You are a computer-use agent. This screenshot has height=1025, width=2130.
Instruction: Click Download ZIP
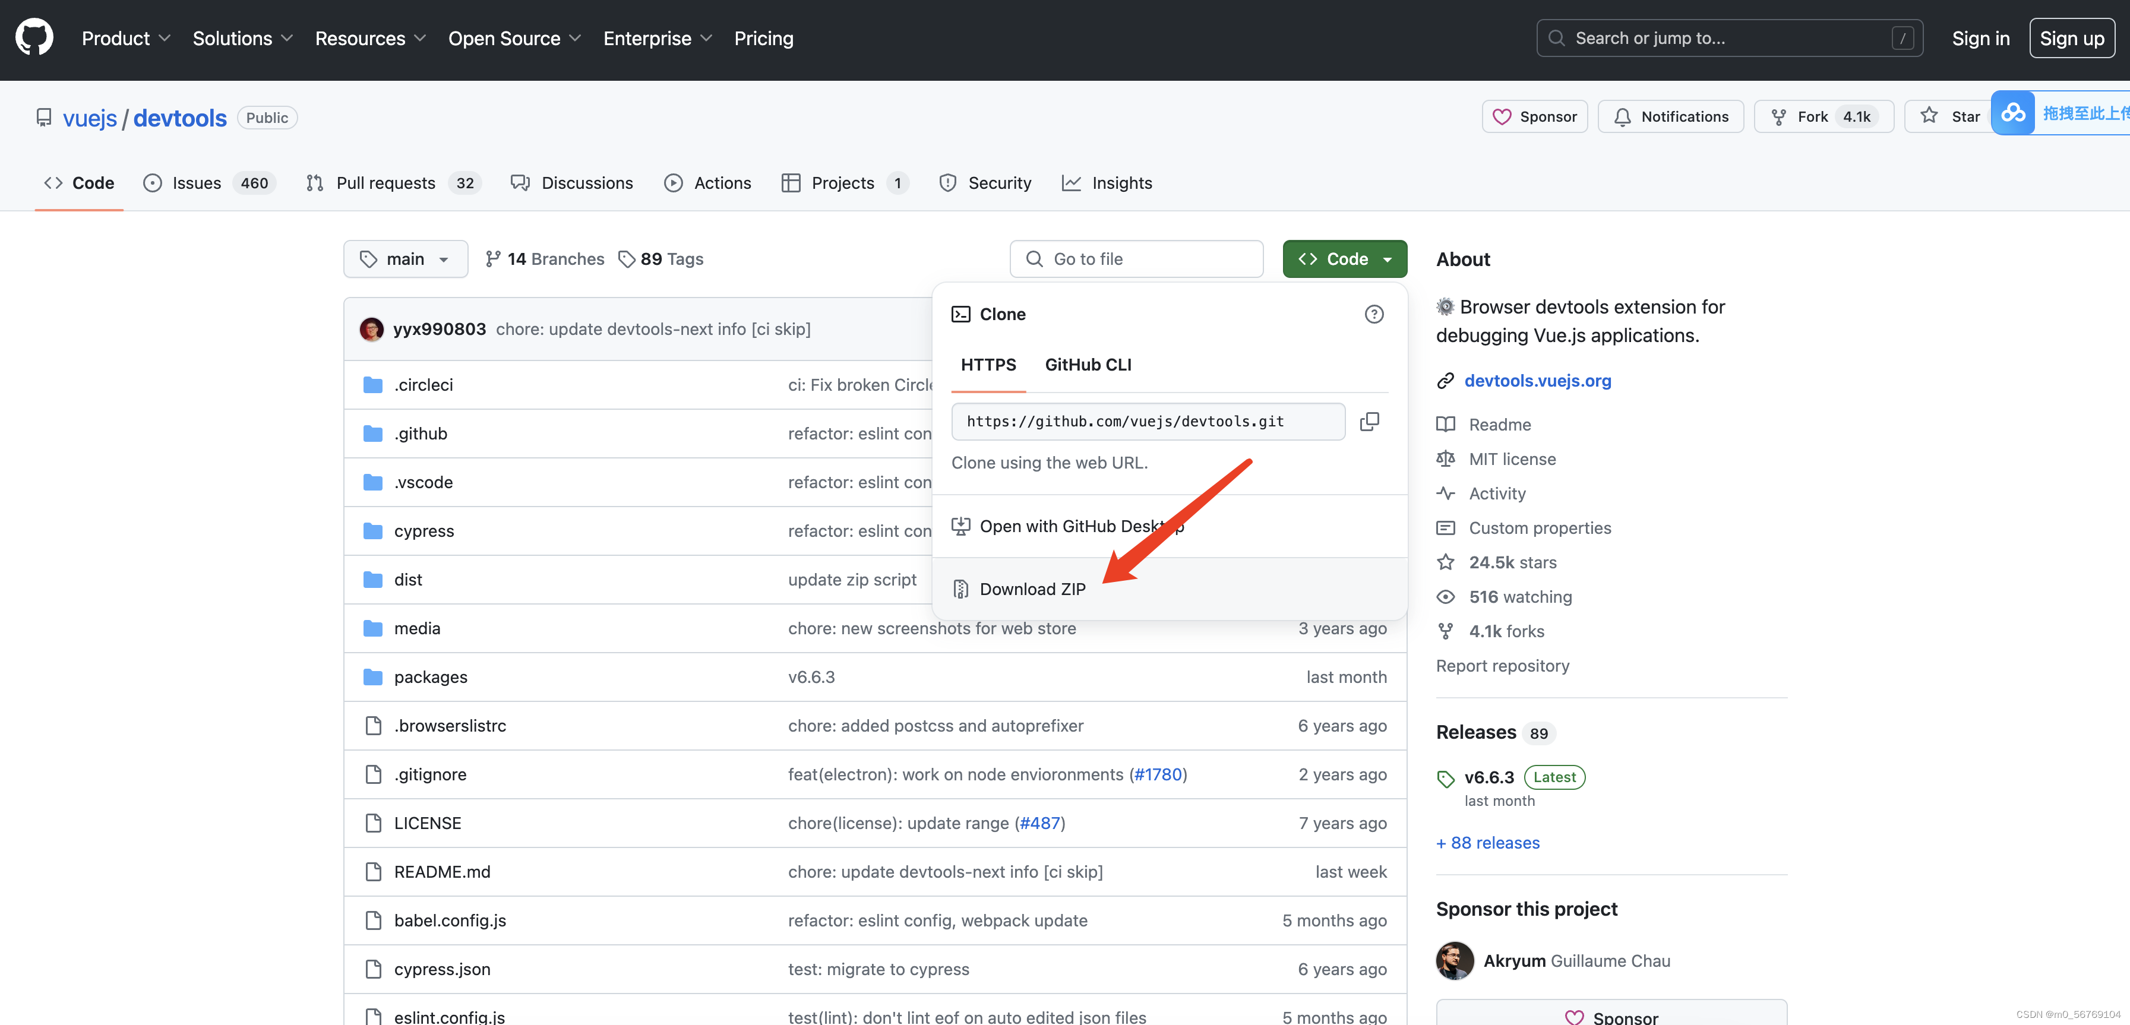coord(1032,589)
